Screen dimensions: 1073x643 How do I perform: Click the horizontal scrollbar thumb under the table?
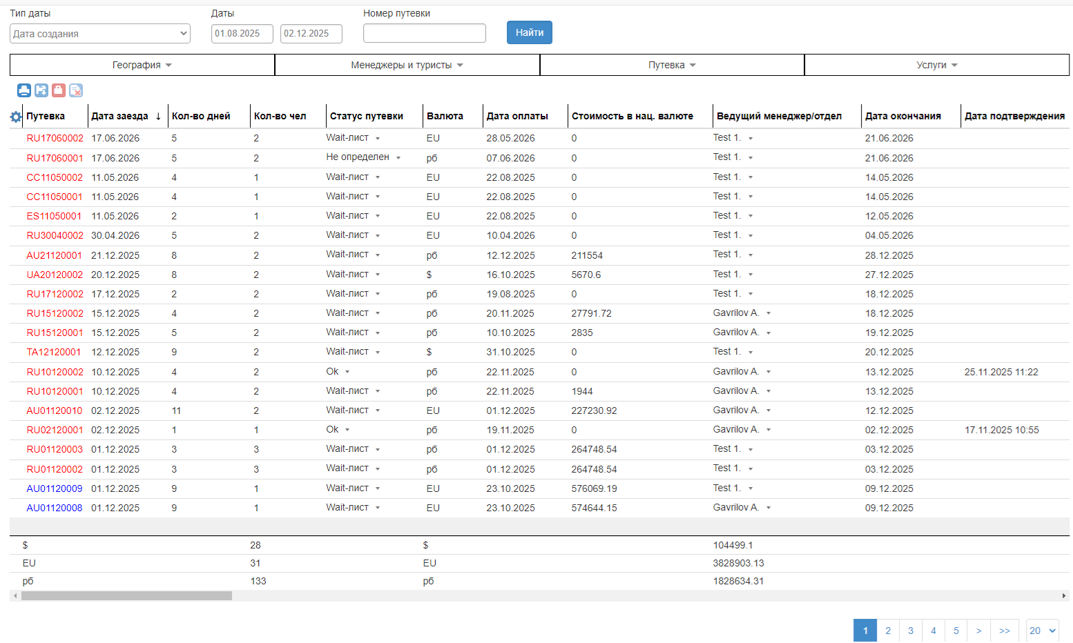[x=126, y=595]
